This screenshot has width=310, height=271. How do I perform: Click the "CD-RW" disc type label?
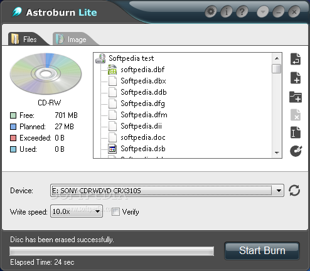pos(50,103)
